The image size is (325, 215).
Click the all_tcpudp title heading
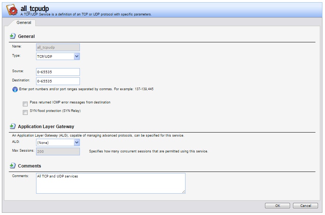coord(35,8)
